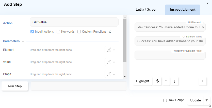Click the drop icon in Props row
This screenshot has height=108, width=212.
[109, 74]
